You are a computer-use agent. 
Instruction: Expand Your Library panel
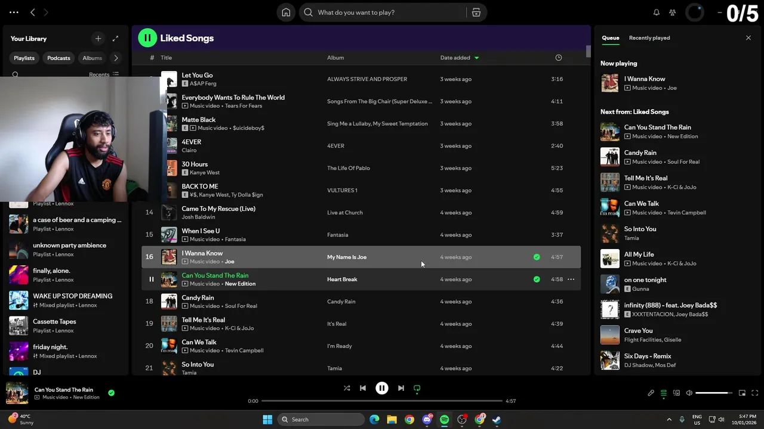tap(116, 39)
